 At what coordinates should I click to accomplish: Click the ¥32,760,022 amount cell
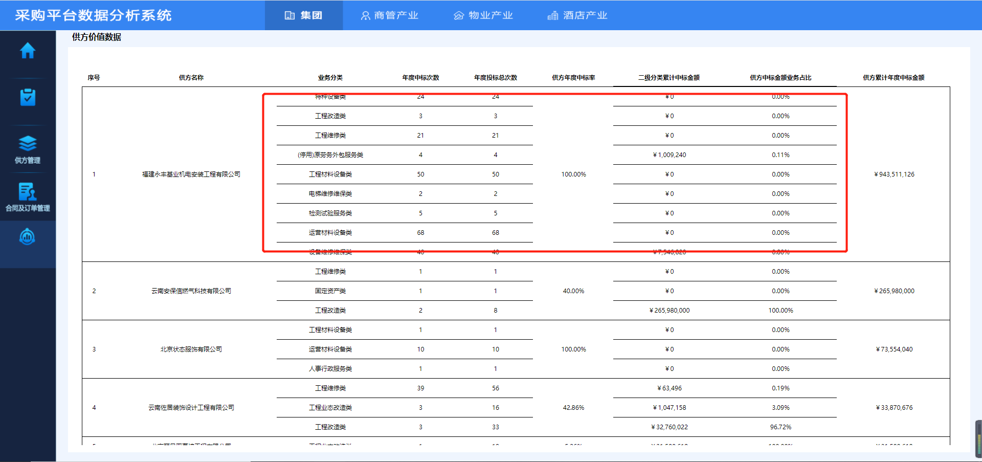[669, 427]
